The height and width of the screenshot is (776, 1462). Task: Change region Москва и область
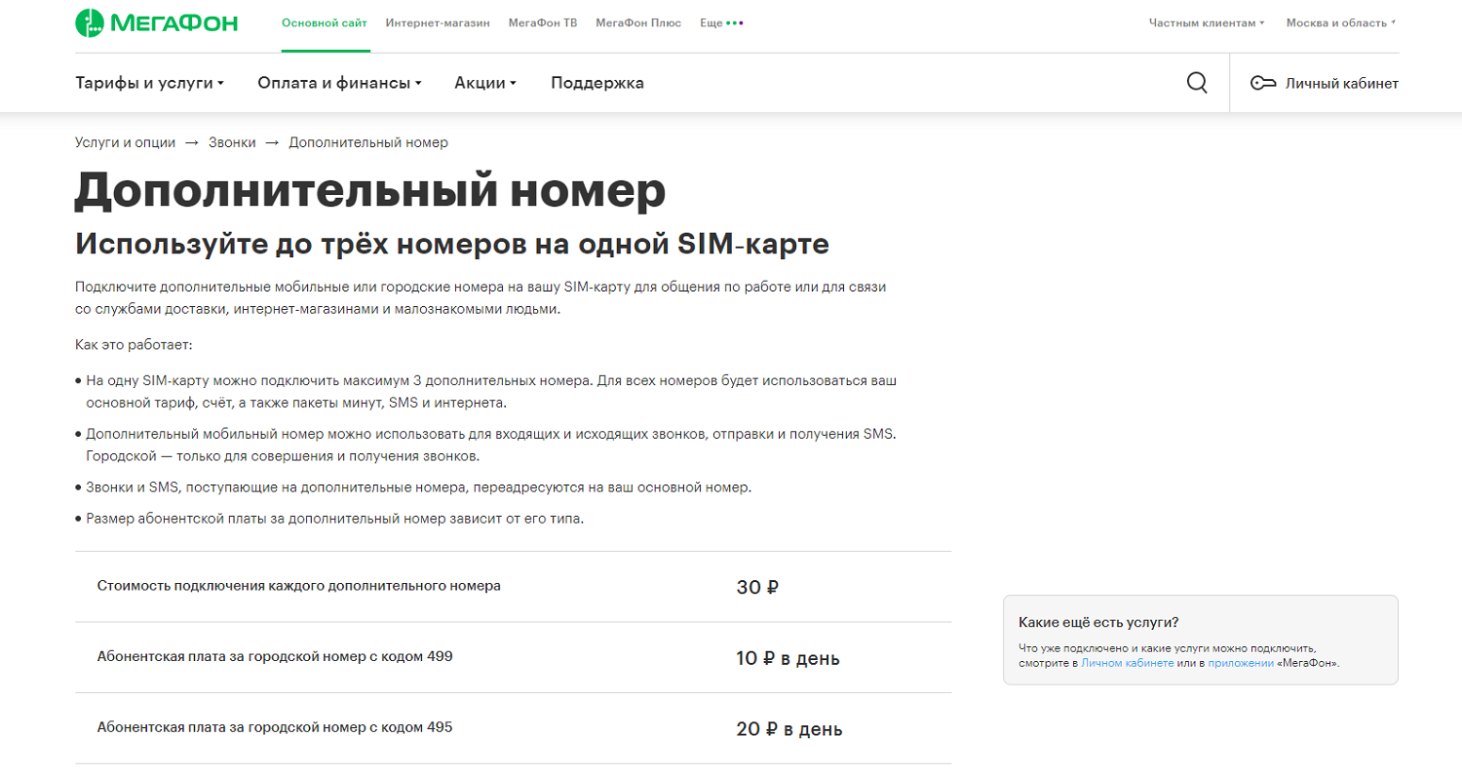tap(1341, 22)
